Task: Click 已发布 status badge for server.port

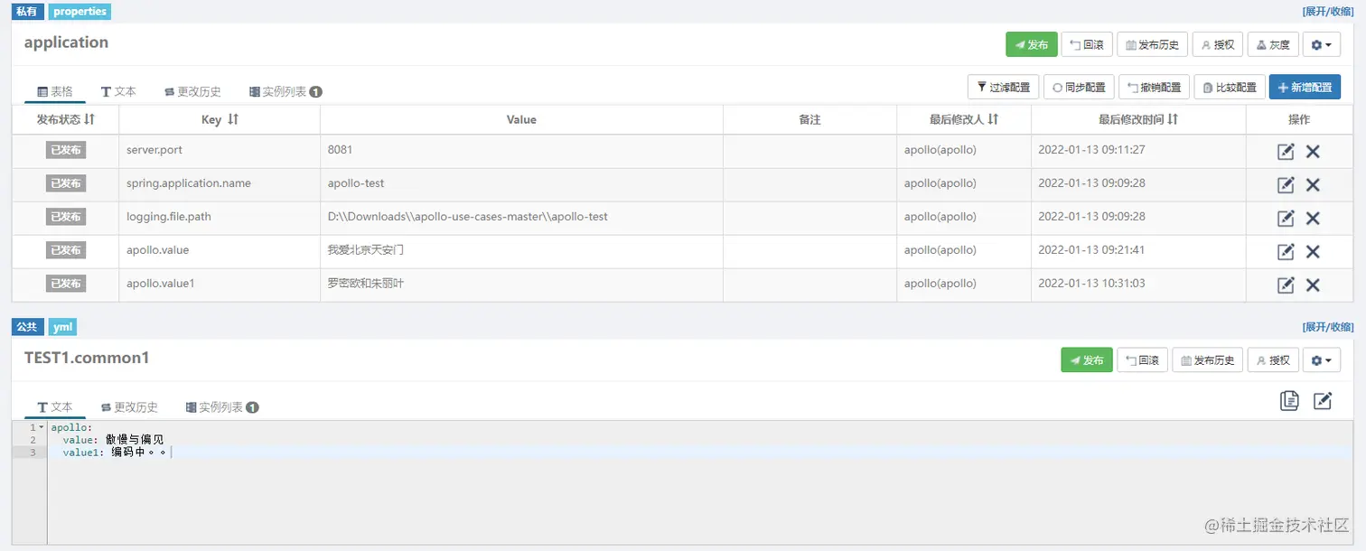Action: coord(66,150)
